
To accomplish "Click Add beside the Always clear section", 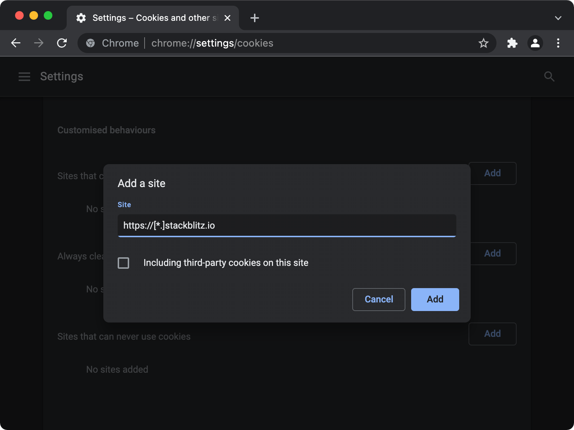I will (492, 253).
